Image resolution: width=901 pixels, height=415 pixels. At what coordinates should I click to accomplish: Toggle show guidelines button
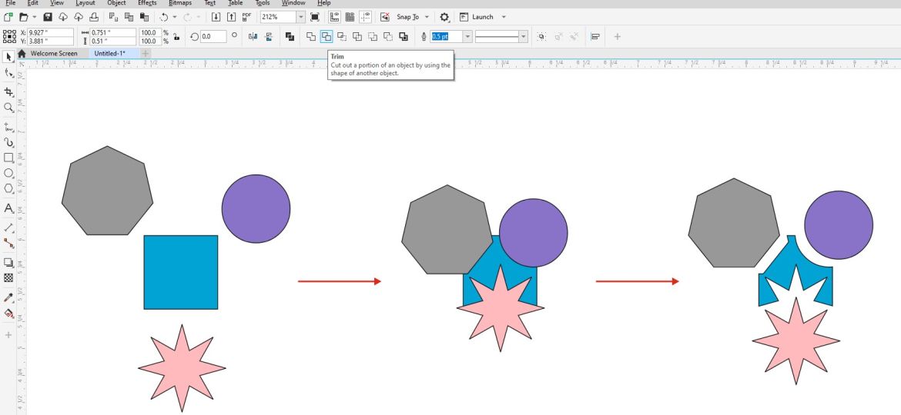point(364,17)
